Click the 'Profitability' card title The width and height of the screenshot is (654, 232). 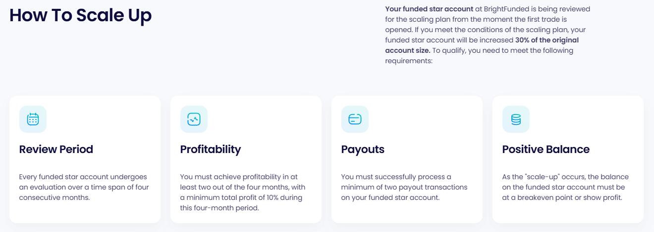(211, 149)
